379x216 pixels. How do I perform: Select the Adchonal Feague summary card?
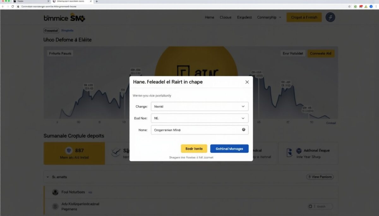[x=308, y=153]
